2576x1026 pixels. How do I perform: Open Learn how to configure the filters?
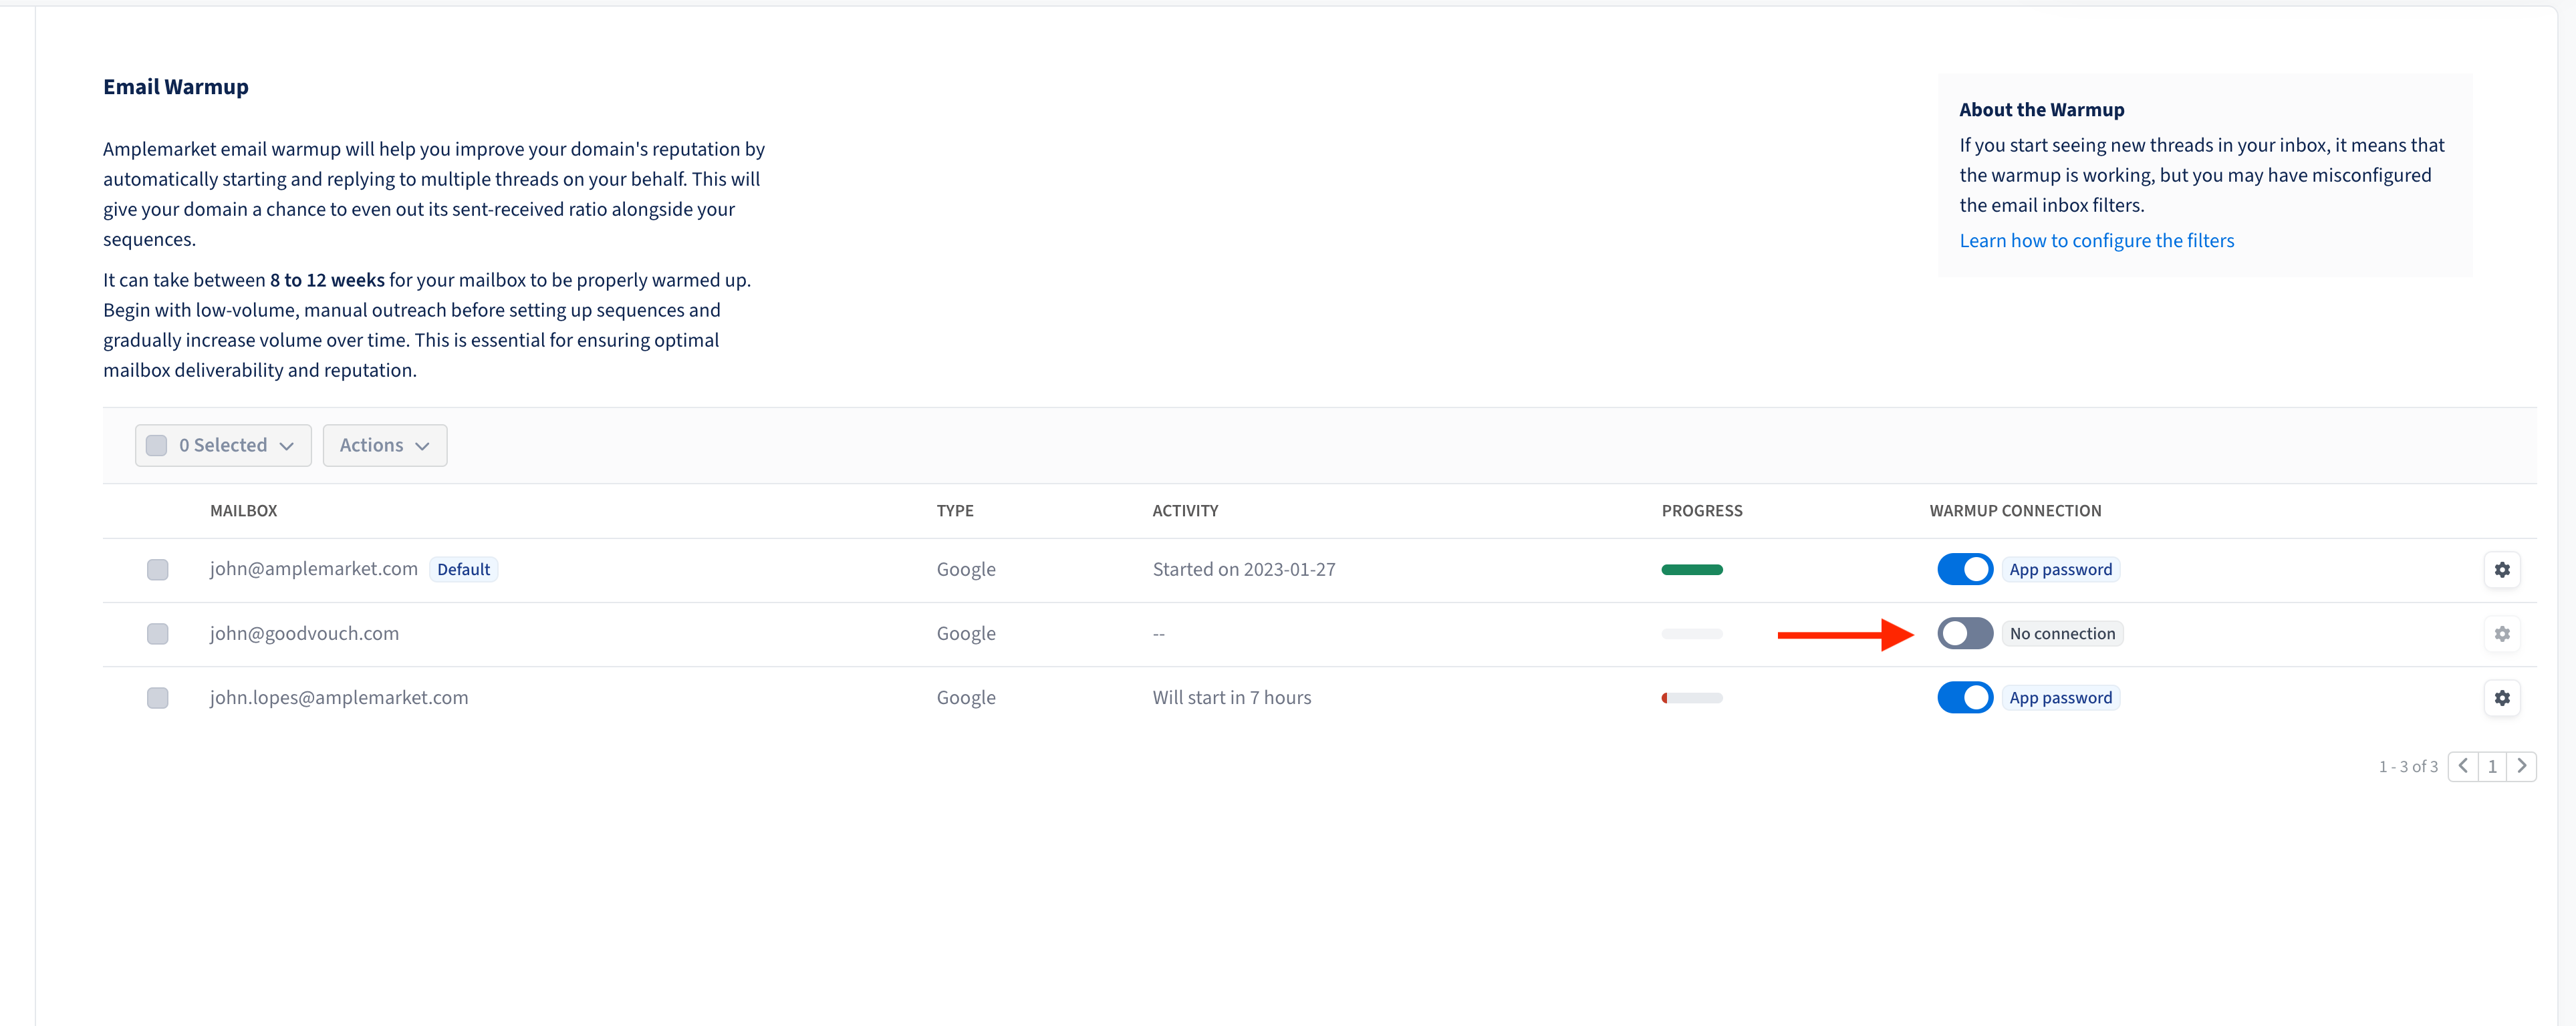[x=2096, y=240]
